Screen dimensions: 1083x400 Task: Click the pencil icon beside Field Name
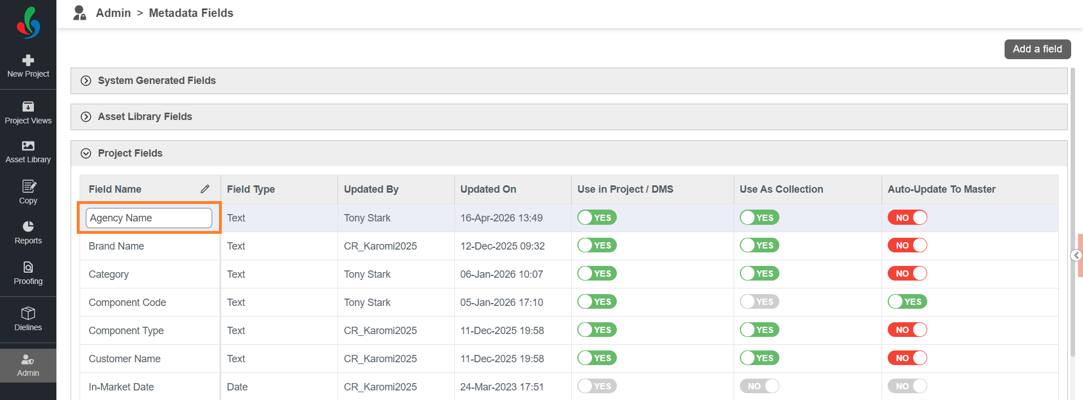click(205, 189)
